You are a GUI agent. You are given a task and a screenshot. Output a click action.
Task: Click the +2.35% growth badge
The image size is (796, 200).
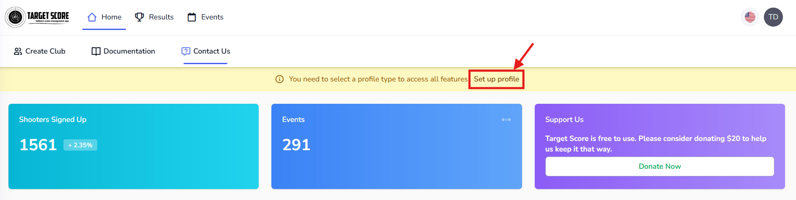[80, 145]
